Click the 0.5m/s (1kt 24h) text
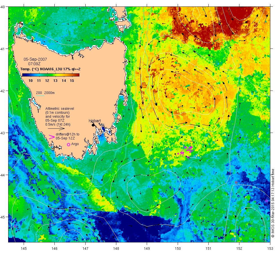The image size is (276, 254). (x=58, y=124)
